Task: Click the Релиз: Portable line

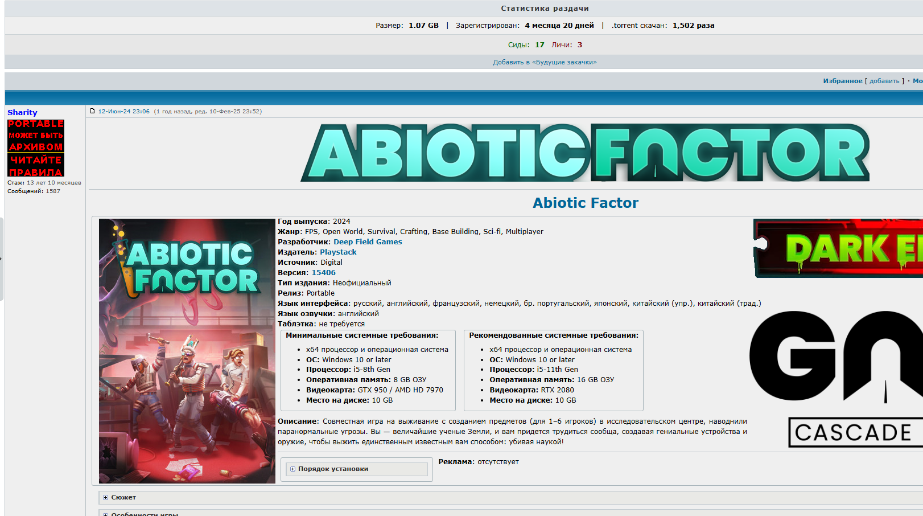Action: click(x=306, y=293)
